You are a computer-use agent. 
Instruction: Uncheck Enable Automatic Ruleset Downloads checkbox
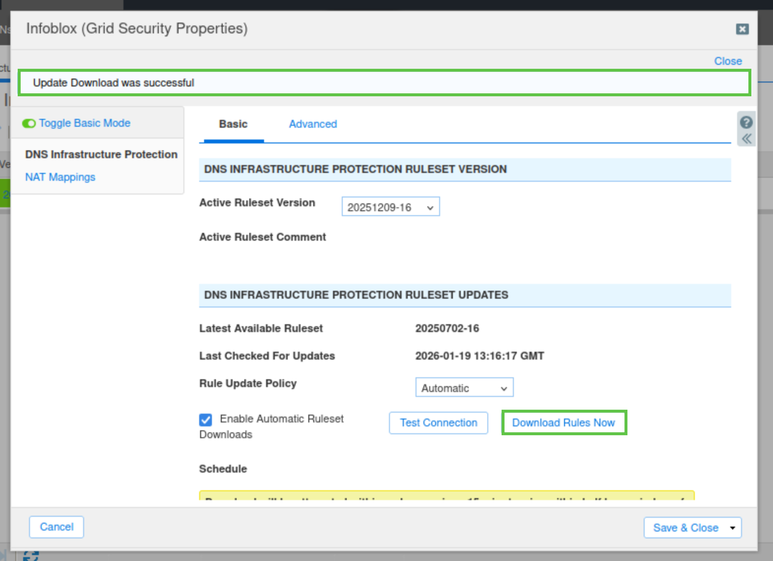(x=206, y=420)
